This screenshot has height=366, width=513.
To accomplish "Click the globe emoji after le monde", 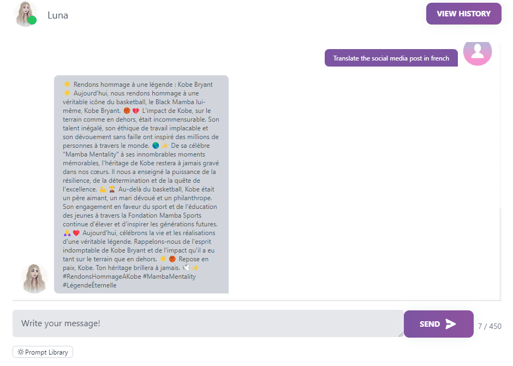I will [156, 146].
